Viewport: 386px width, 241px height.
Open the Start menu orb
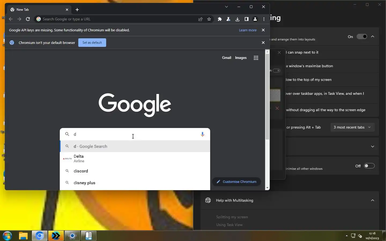click(8, 236)
